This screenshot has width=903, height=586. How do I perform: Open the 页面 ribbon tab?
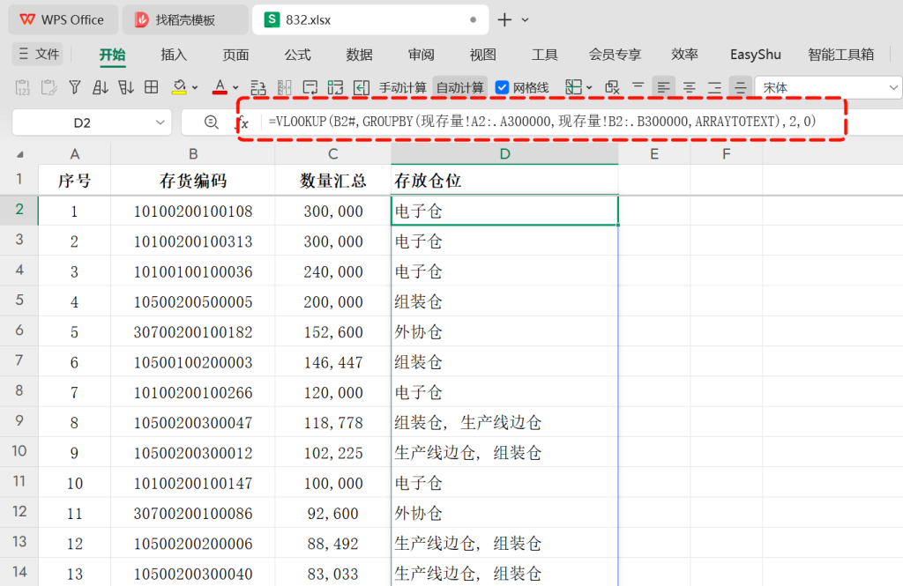click(x=235, y=55)
